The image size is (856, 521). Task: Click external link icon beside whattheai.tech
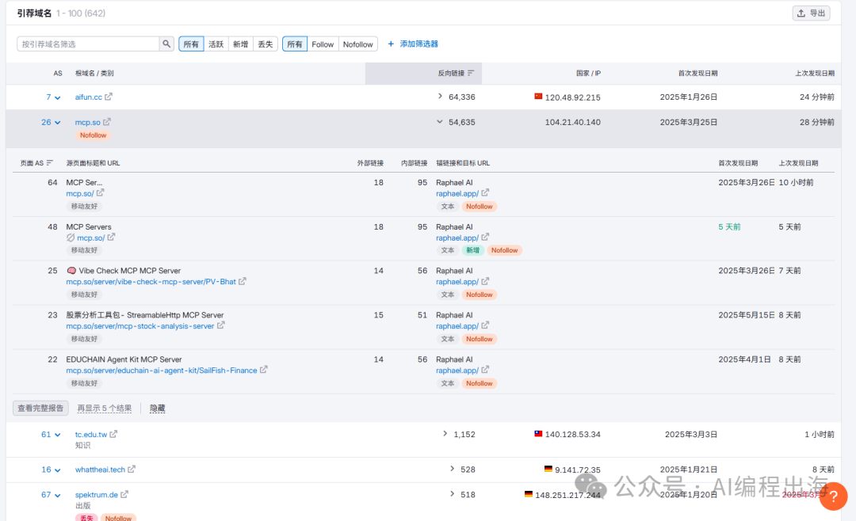[132, 470]
